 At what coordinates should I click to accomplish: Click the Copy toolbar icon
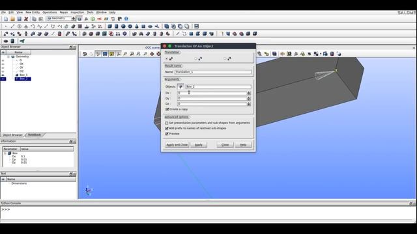pyautogui.click(x=34, y=19)
